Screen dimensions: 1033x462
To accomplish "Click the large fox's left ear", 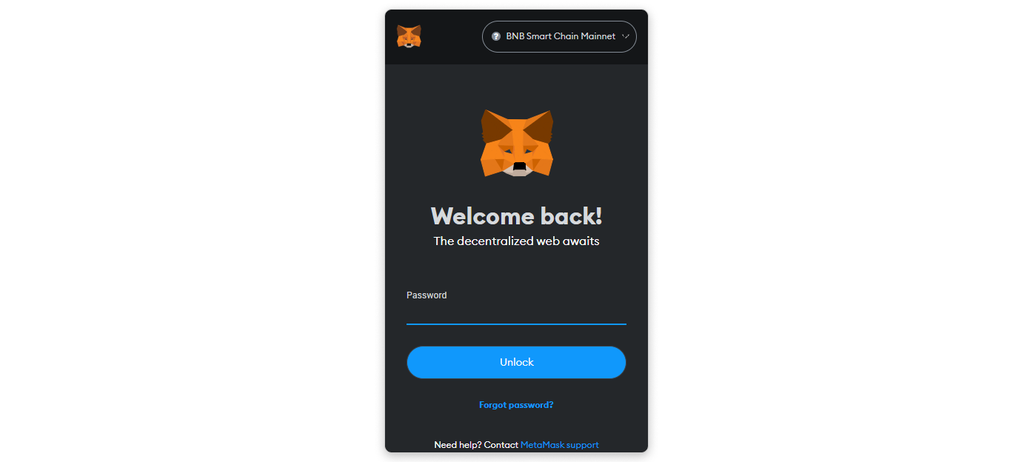I will coord(493,124).
